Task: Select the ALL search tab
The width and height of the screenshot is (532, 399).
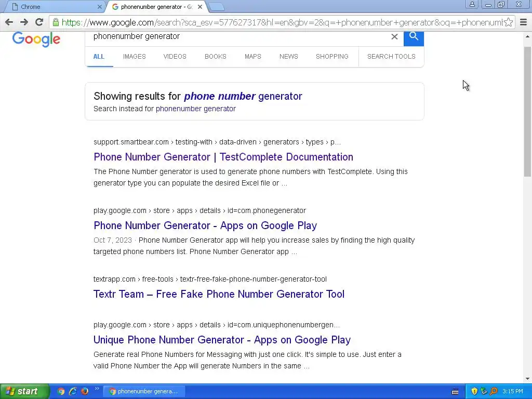Action: [x=99, y=57]
